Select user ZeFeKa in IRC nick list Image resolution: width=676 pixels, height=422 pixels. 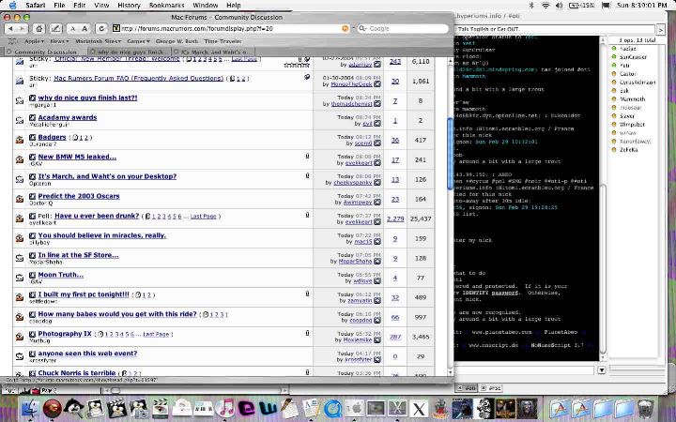pos(628,150)
